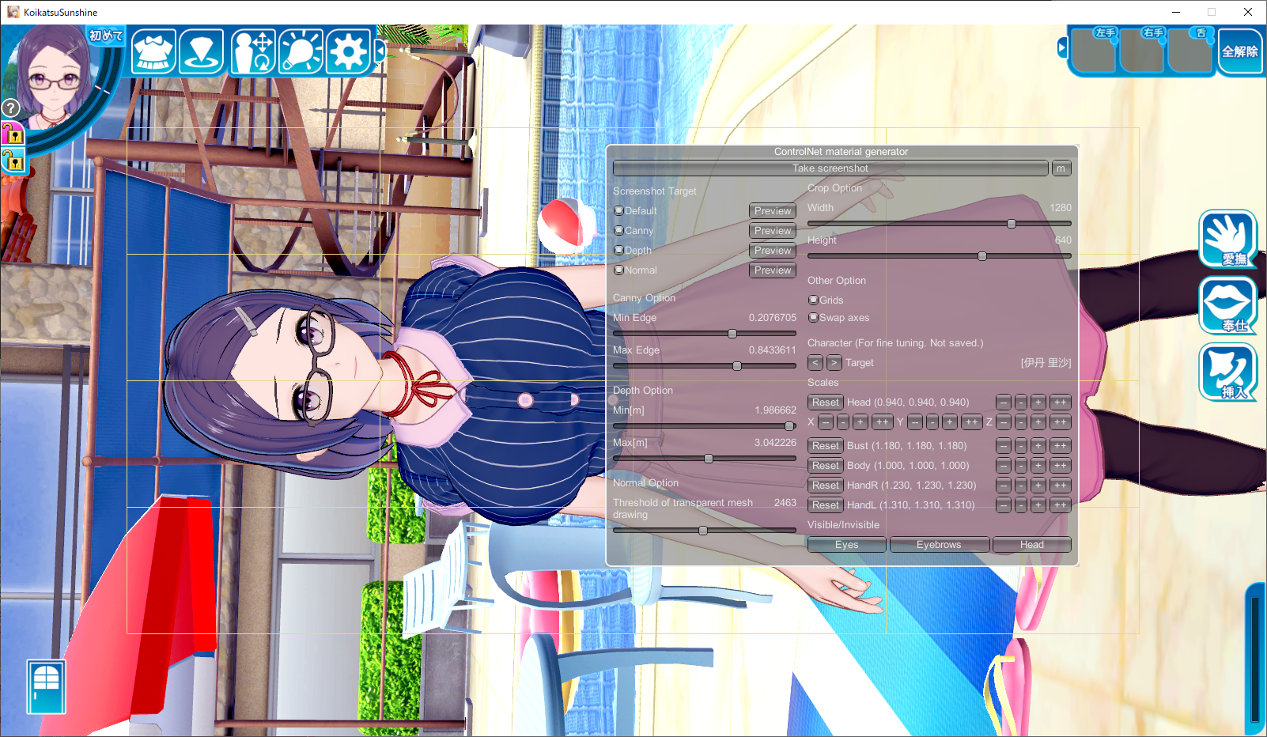Toggle the pink padlock icon
The image size is (1267, 737).
tap(13, 134)
